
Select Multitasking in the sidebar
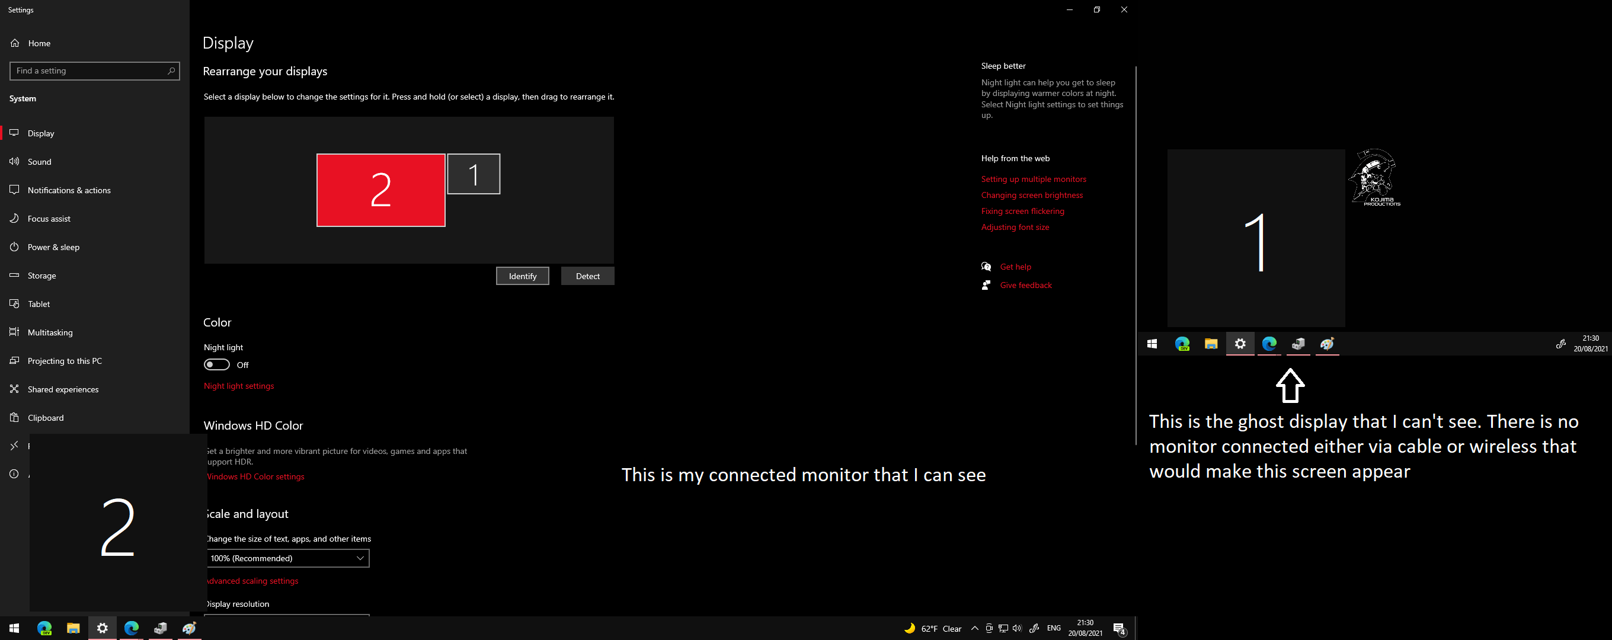(x=50, y=332)
